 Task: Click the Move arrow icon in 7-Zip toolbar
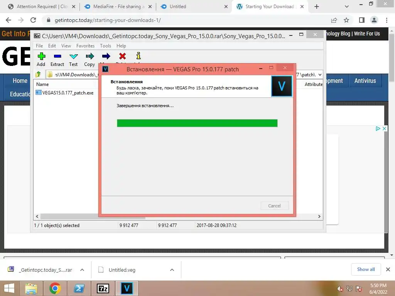(x=106, y=56)
